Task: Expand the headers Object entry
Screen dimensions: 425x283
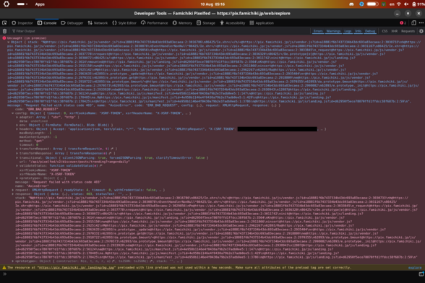Action: pos(17,129)
